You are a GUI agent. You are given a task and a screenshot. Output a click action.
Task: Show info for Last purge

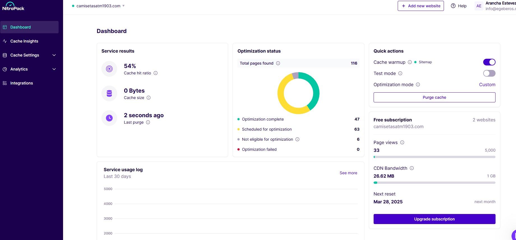(148, 122)
